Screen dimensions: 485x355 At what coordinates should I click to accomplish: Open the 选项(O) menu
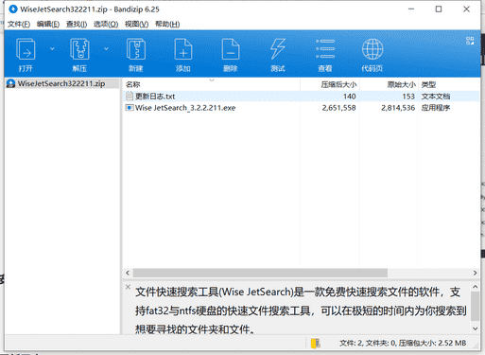[x=106, y=24]
